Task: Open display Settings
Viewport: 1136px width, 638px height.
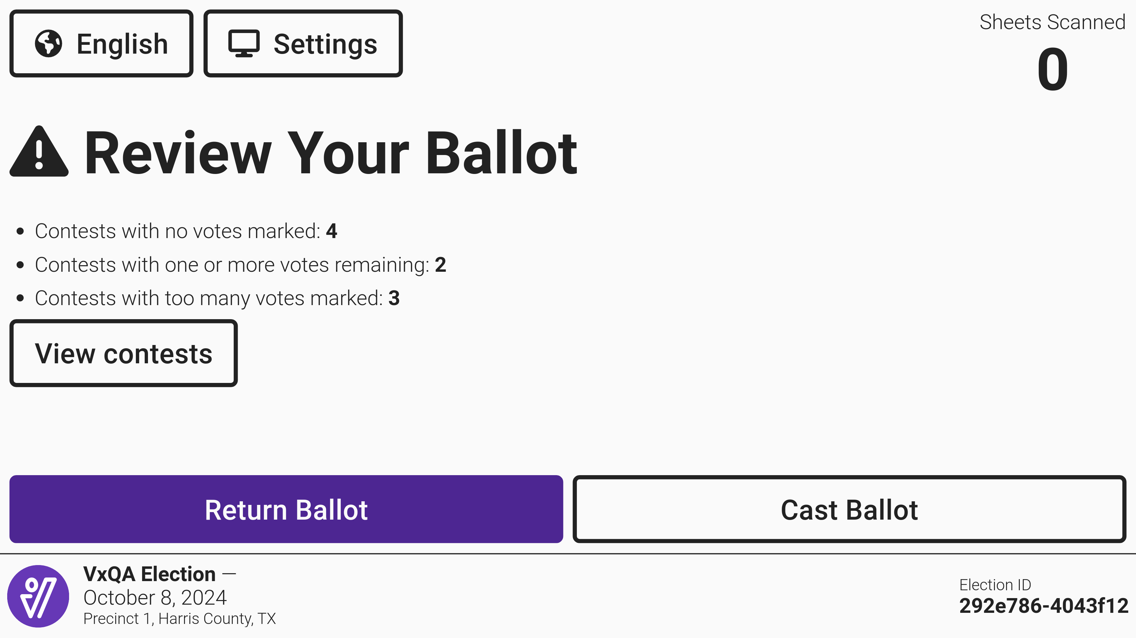Action: (x=303, y=43)
